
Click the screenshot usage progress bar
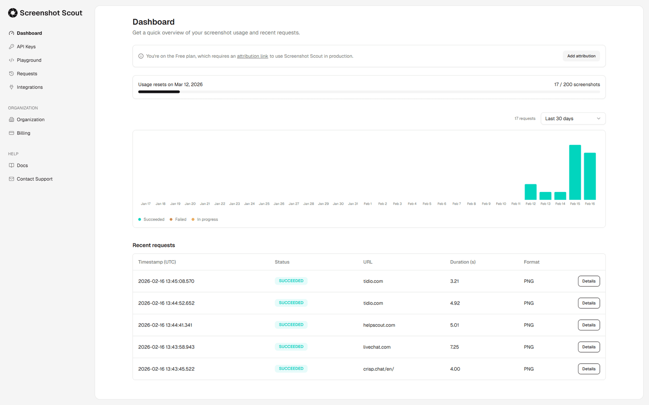coord(369,91)
